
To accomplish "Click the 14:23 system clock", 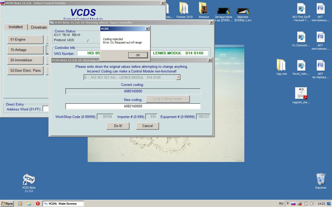I will (x=321, y=204).
